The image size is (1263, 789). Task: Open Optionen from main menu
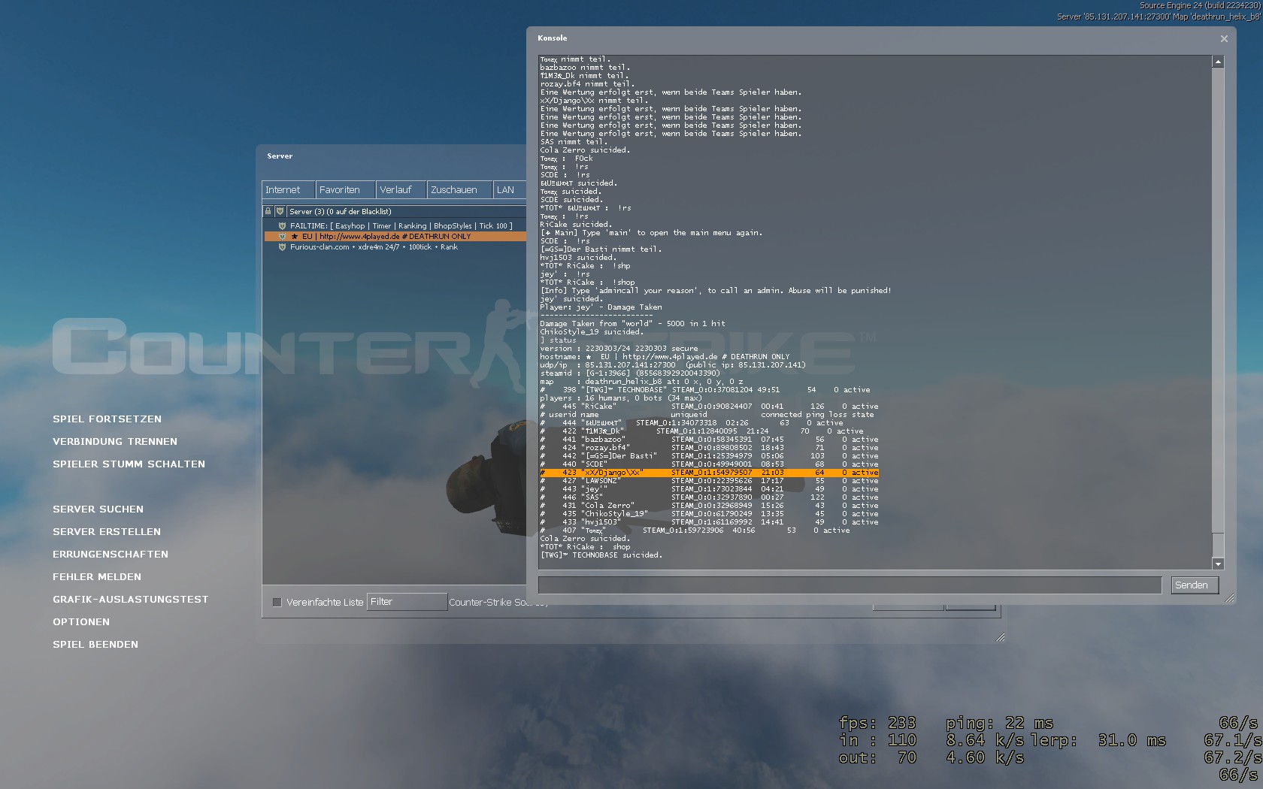(x=81, y=622)
